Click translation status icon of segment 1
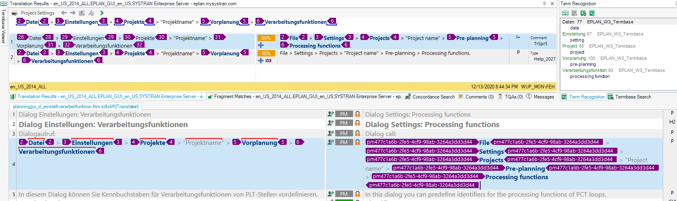This screenshot has height=201, width=677. click(x=331, y=114)
